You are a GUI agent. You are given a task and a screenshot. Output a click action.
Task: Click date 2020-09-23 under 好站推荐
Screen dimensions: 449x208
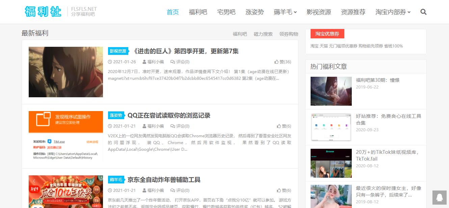tap(367, 130)
